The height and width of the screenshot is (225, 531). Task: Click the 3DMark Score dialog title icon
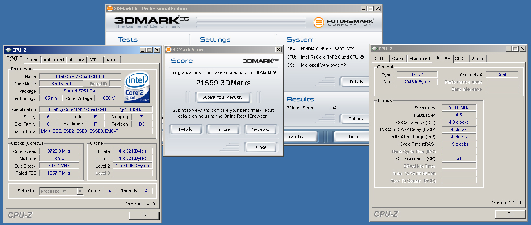[168, 50]
